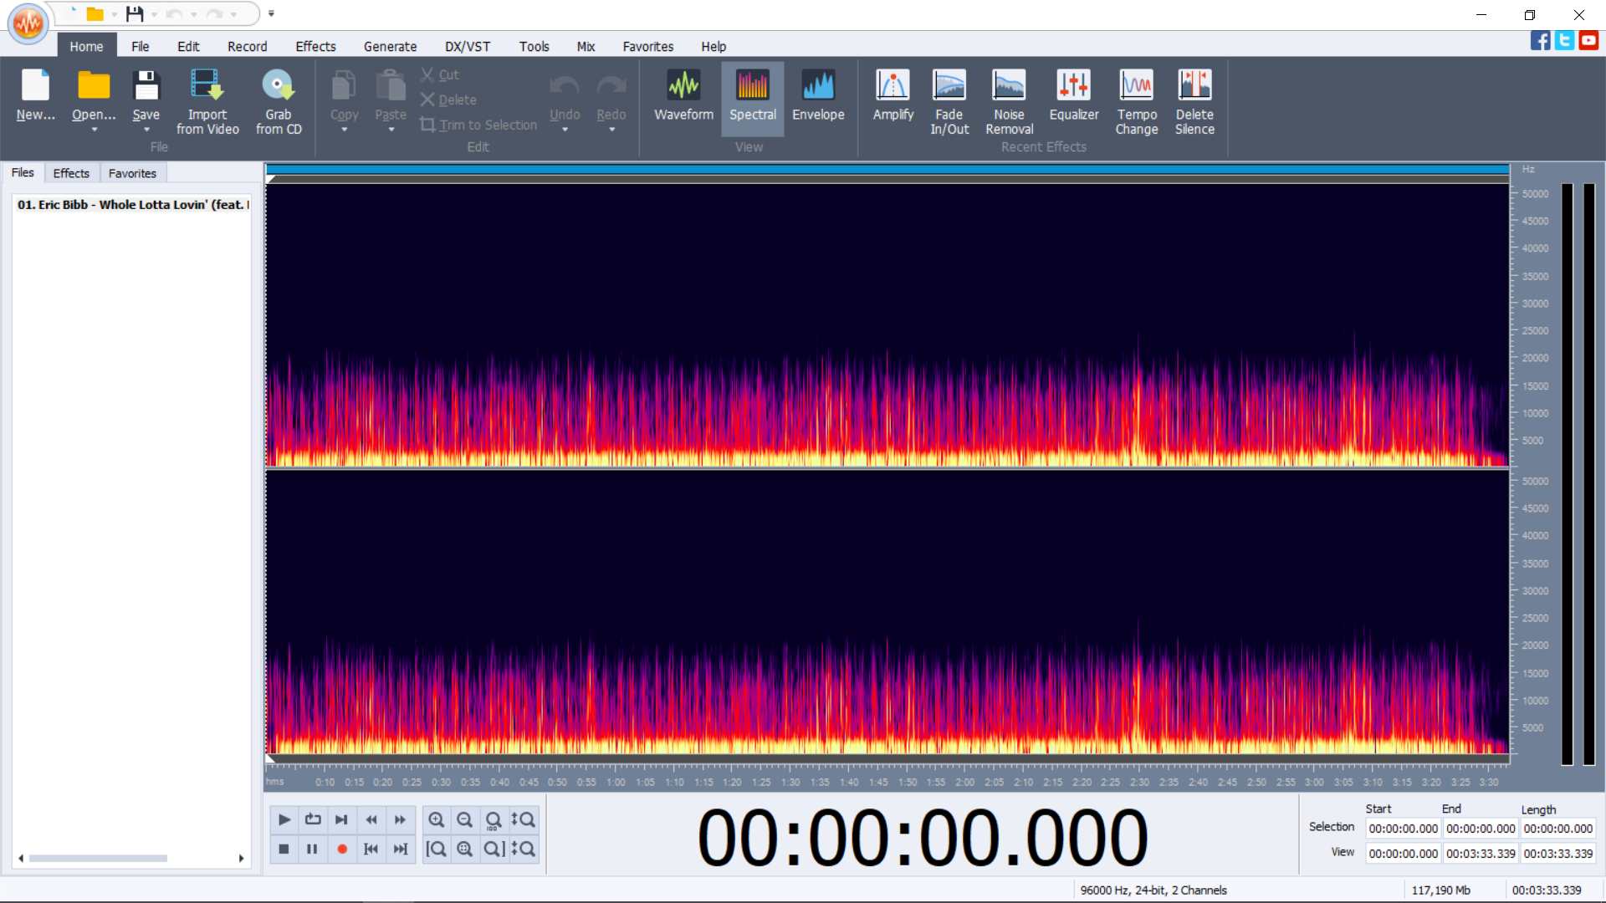Click the file list horizontal scrollbar
This screenshot has height=903, width=1606.
coord(130,859)
